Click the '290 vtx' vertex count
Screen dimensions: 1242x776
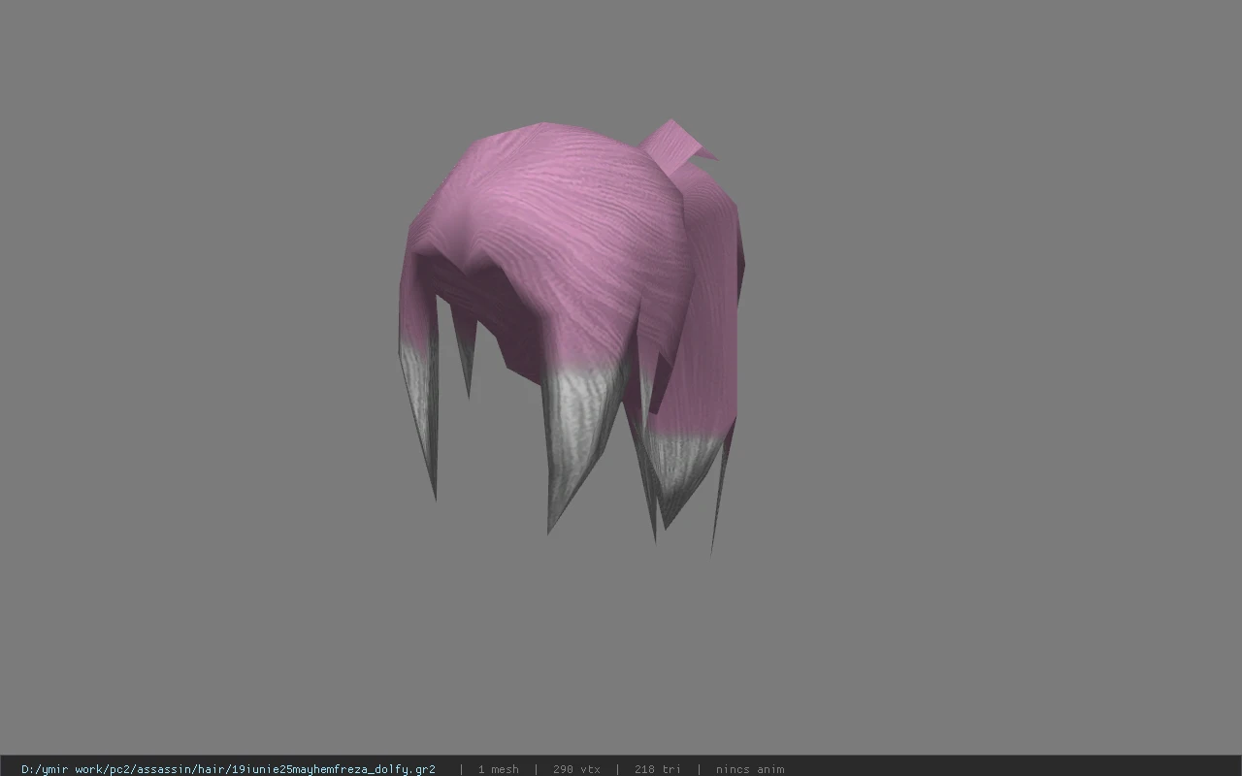coord(576,769)
